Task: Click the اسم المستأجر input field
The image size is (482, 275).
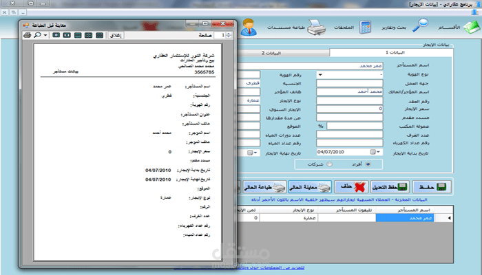Action: (310, 66)
